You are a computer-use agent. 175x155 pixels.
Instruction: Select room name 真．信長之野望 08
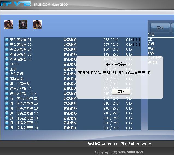click(24, 128)
